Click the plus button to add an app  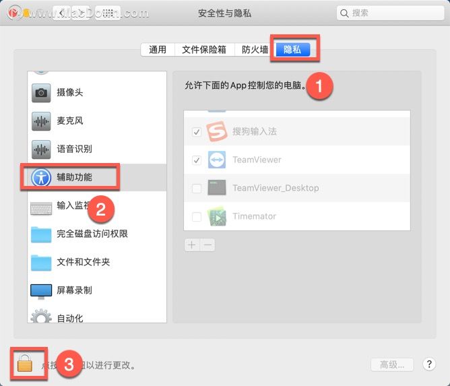tap(192, 245)
